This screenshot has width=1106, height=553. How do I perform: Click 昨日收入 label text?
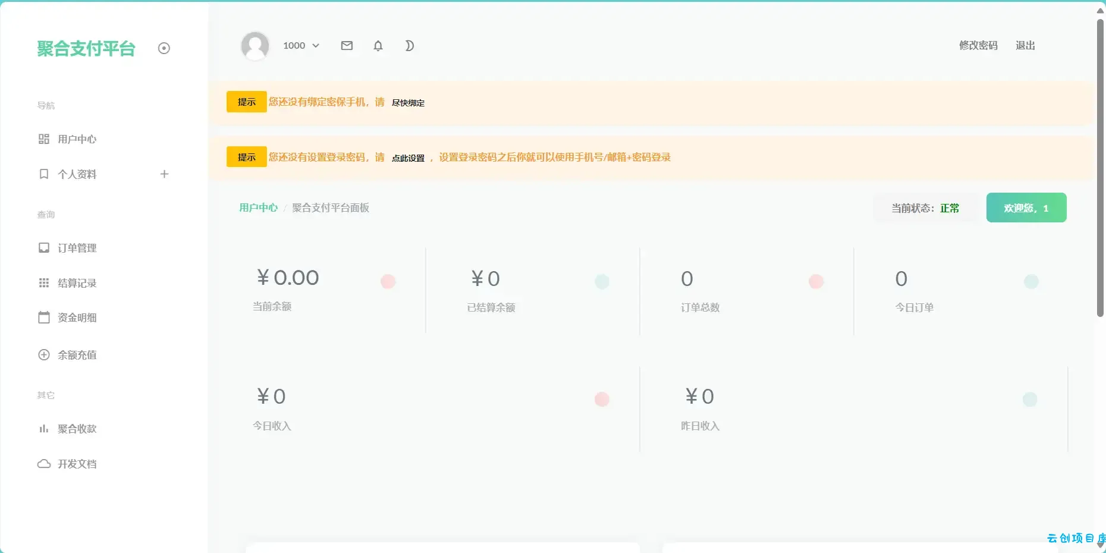click(x=700, y=426)
